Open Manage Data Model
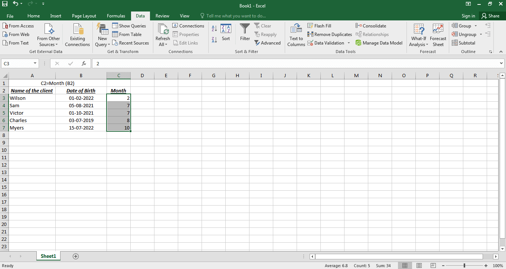This screenshot has width=506, height=269. point(379,43)
